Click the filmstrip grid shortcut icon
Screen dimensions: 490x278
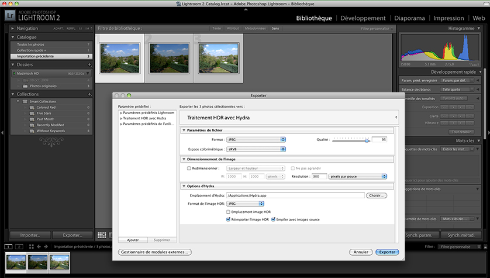[31, 247]
